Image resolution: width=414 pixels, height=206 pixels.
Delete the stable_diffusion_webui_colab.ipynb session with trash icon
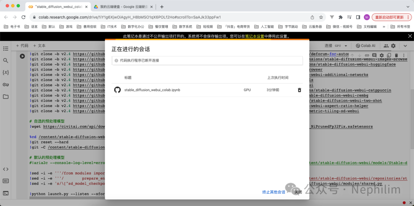299,90
